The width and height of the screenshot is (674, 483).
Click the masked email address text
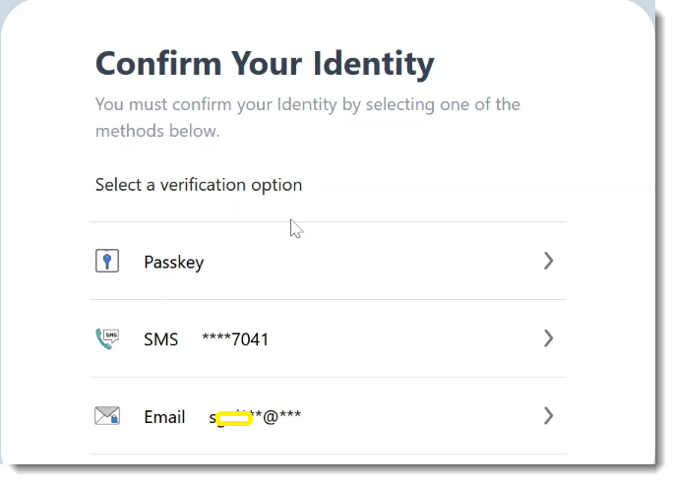pyautogui.click(x=255, y=417)
